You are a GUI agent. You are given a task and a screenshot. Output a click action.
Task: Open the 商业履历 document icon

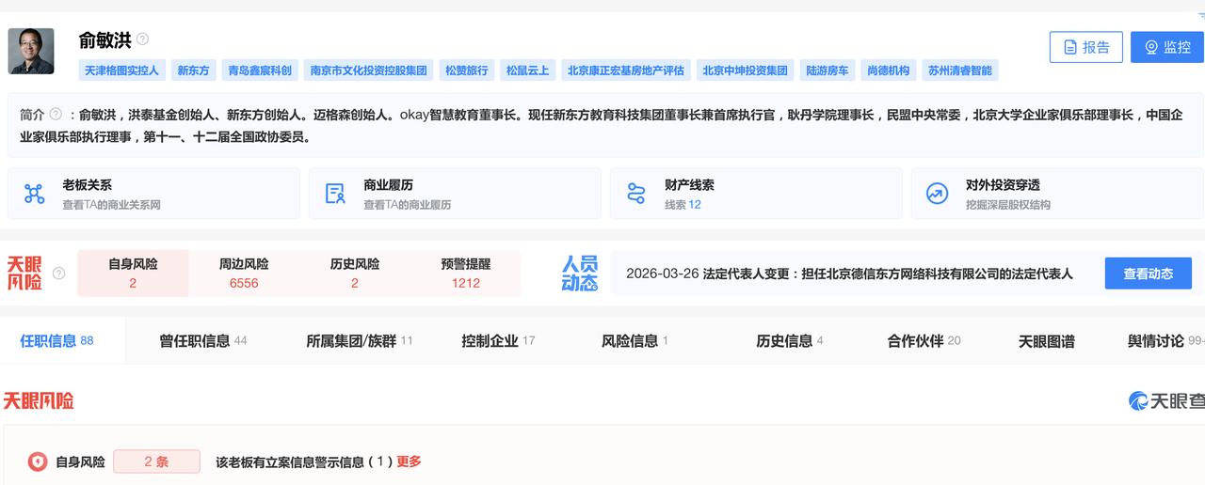pyautogui.click(x=335, y=194)
